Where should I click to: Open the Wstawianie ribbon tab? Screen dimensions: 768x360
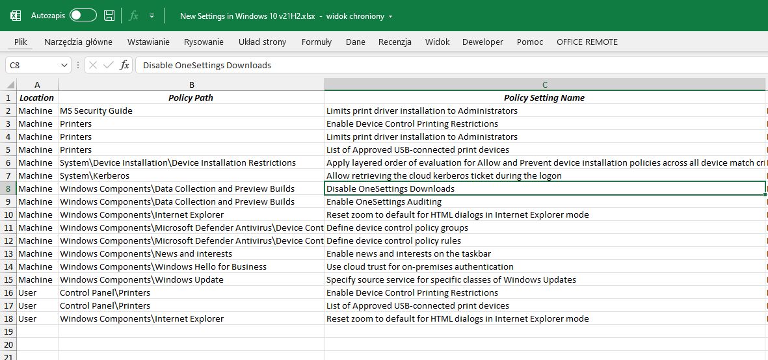(148, 42)
